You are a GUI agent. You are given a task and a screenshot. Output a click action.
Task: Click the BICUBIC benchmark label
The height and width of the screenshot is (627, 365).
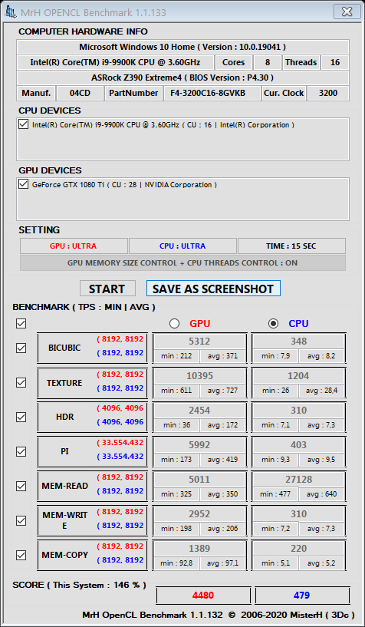point(64,348)
